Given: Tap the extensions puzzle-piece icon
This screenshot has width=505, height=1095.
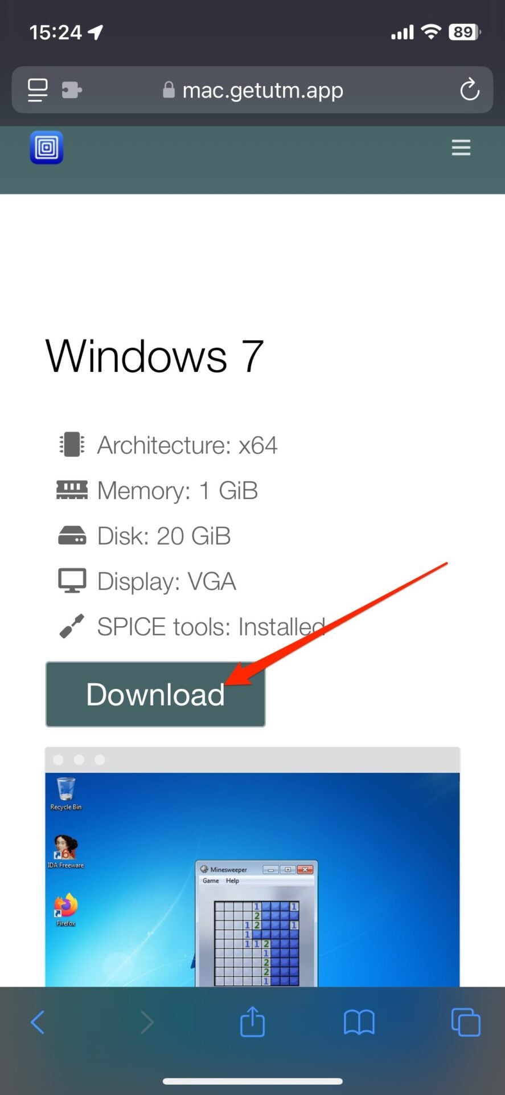Looking at the screenshot, I should [72, 90].
